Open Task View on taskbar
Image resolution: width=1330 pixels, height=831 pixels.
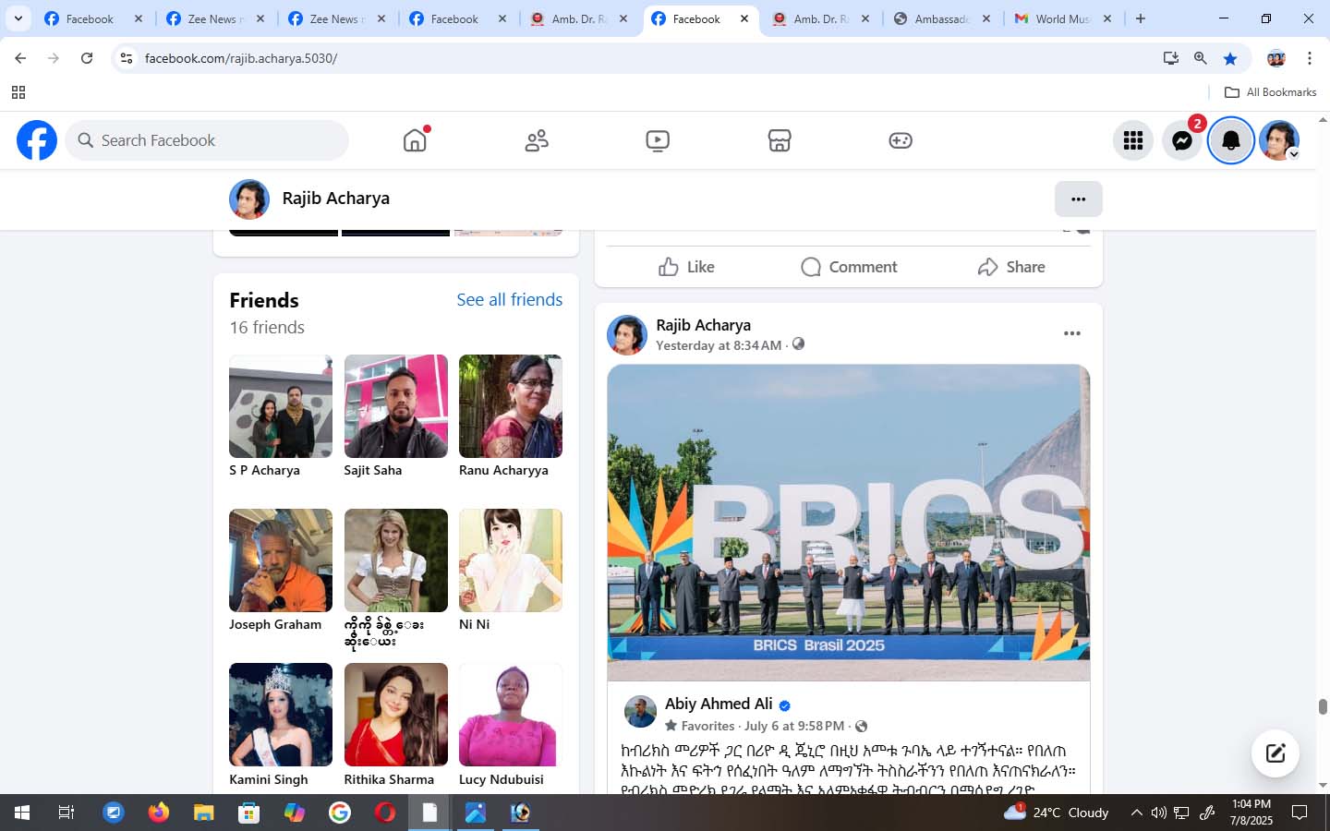(66, 813)
